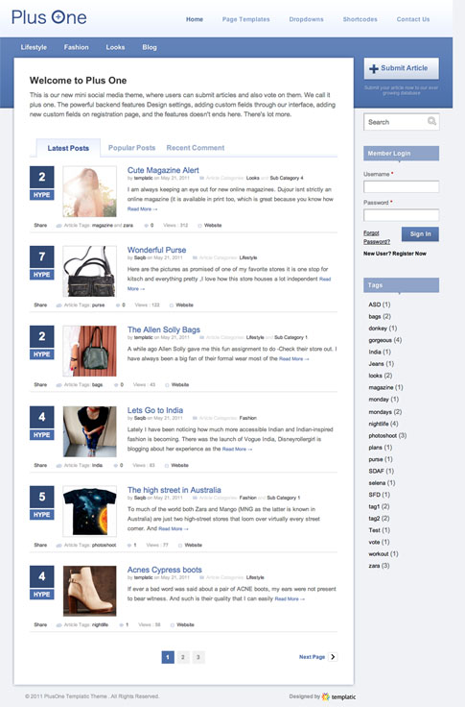Hit the 7 HYPE vote box for Wonderful Purse

(42, 263)
